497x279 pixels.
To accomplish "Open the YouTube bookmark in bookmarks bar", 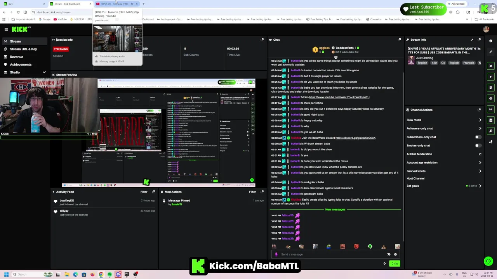I will pyautogui.click(x=60, y=19).
